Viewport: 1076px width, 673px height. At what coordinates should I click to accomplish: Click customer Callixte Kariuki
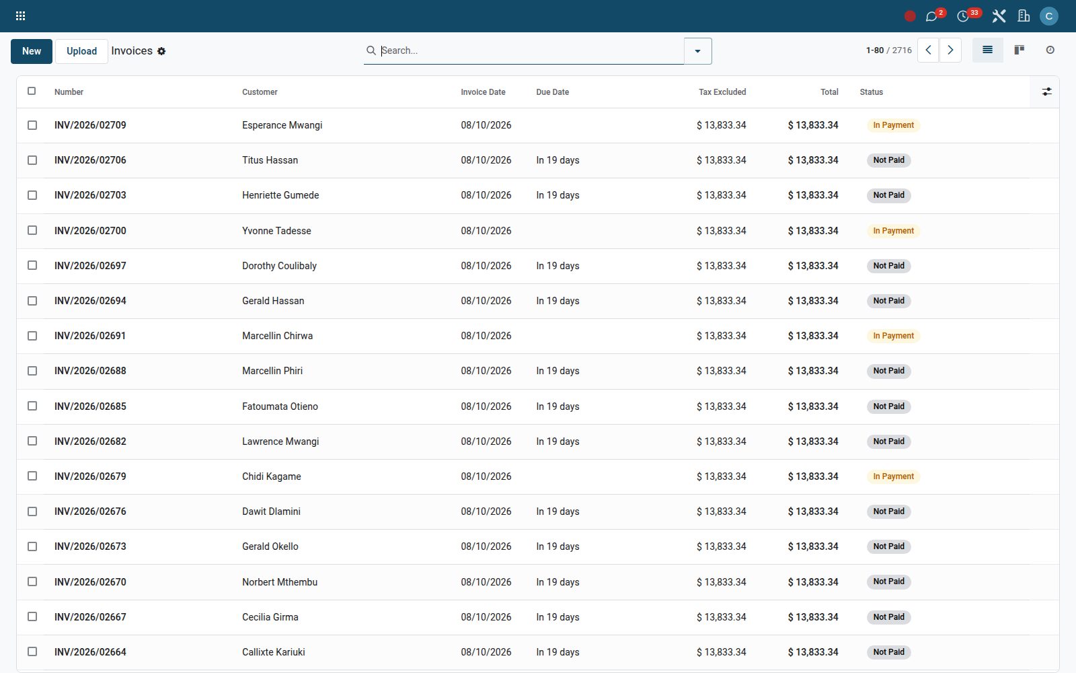pyautogui.click(x=274, y=652)
